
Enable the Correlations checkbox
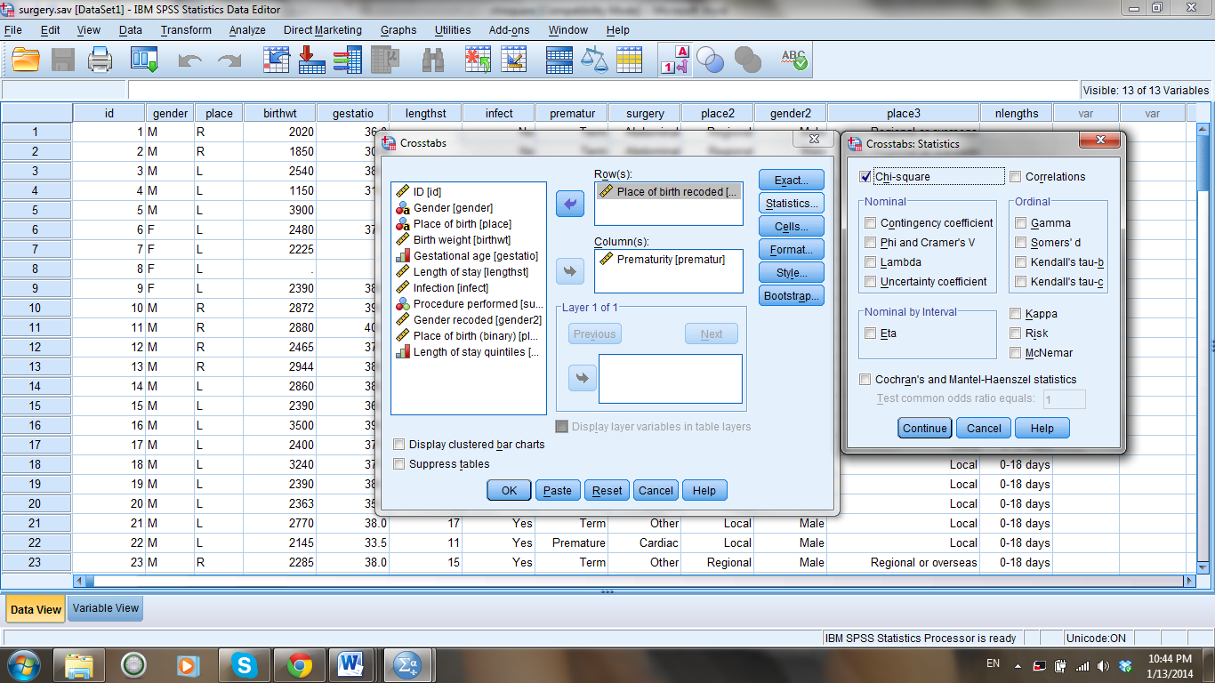[x=1015, y=176]
